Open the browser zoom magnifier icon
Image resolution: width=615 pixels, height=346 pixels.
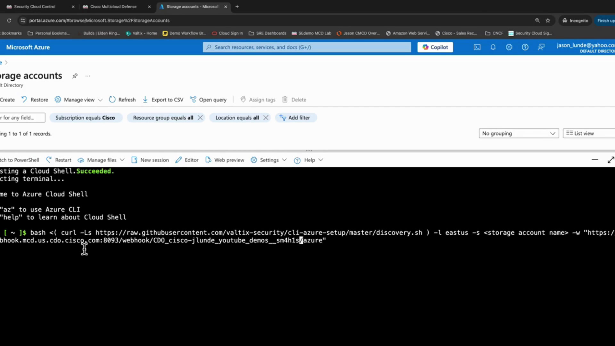pos(537,21)
